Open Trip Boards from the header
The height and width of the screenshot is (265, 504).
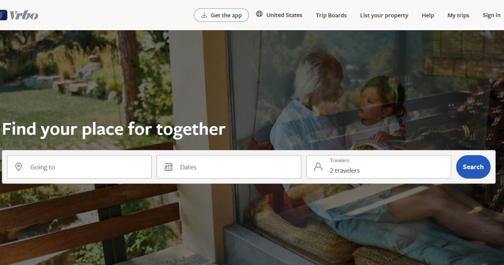[x=331, y=15]
